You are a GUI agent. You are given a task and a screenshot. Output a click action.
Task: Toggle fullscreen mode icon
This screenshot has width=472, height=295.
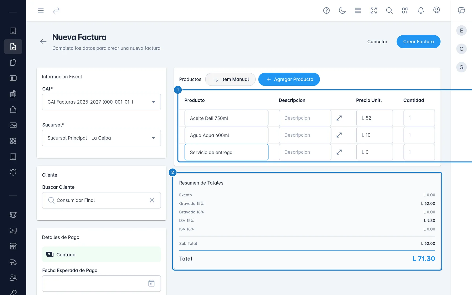click(374, 10)
